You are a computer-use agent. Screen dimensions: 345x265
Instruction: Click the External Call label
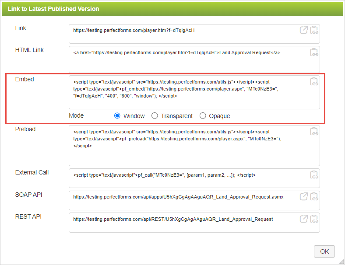click(32, 172)
